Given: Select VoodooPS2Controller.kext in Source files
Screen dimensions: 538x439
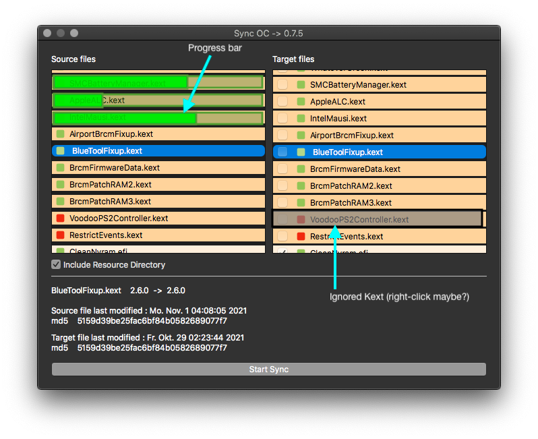Looking at the screenshot, I should pyautogui.click(x=158, y=218).
